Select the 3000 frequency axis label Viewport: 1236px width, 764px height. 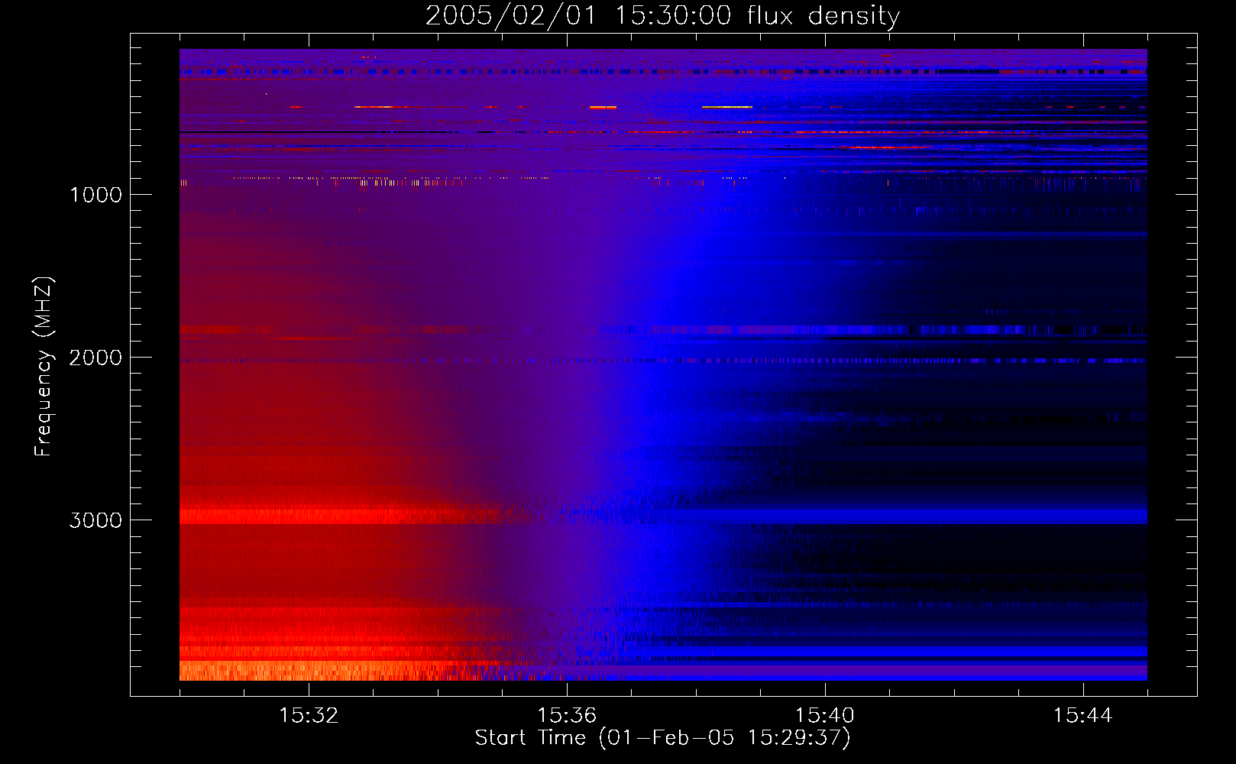point(95,520)
